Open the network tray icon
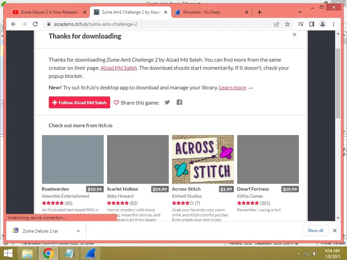The width and height of the screenshot is (347, 260). tap(307, 254)
